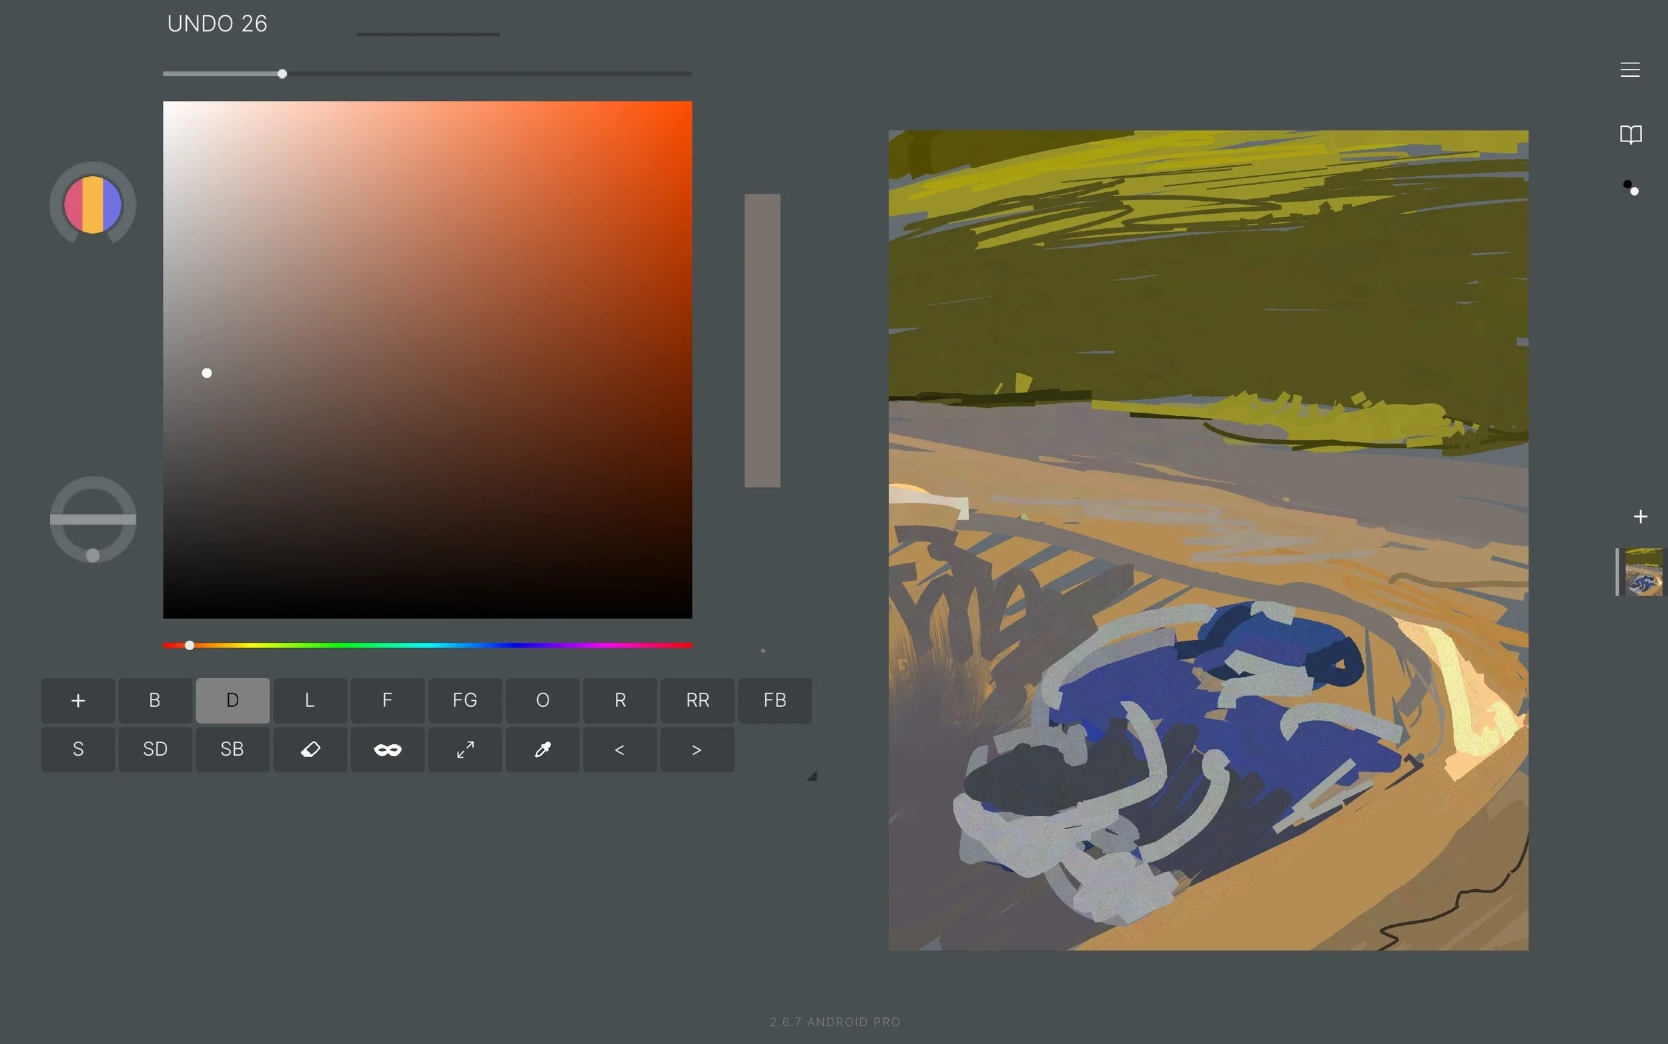Open the color wheel selector

[92, 204]
